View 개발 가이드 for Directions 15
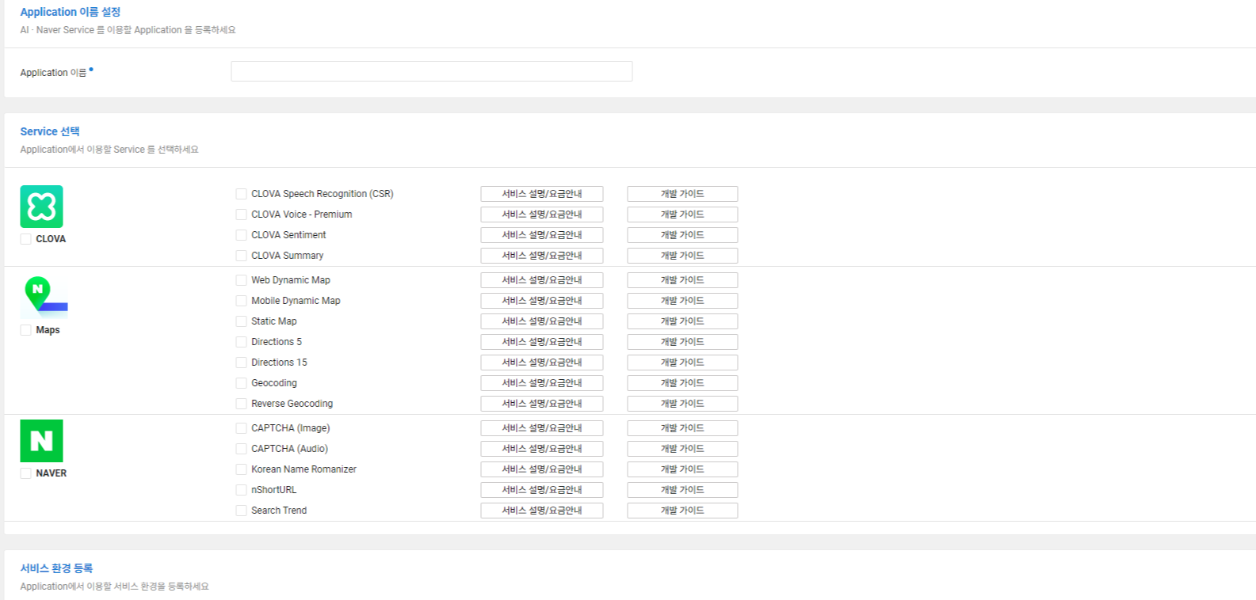Screen dimensions: 1256x600 coord(682,363)
